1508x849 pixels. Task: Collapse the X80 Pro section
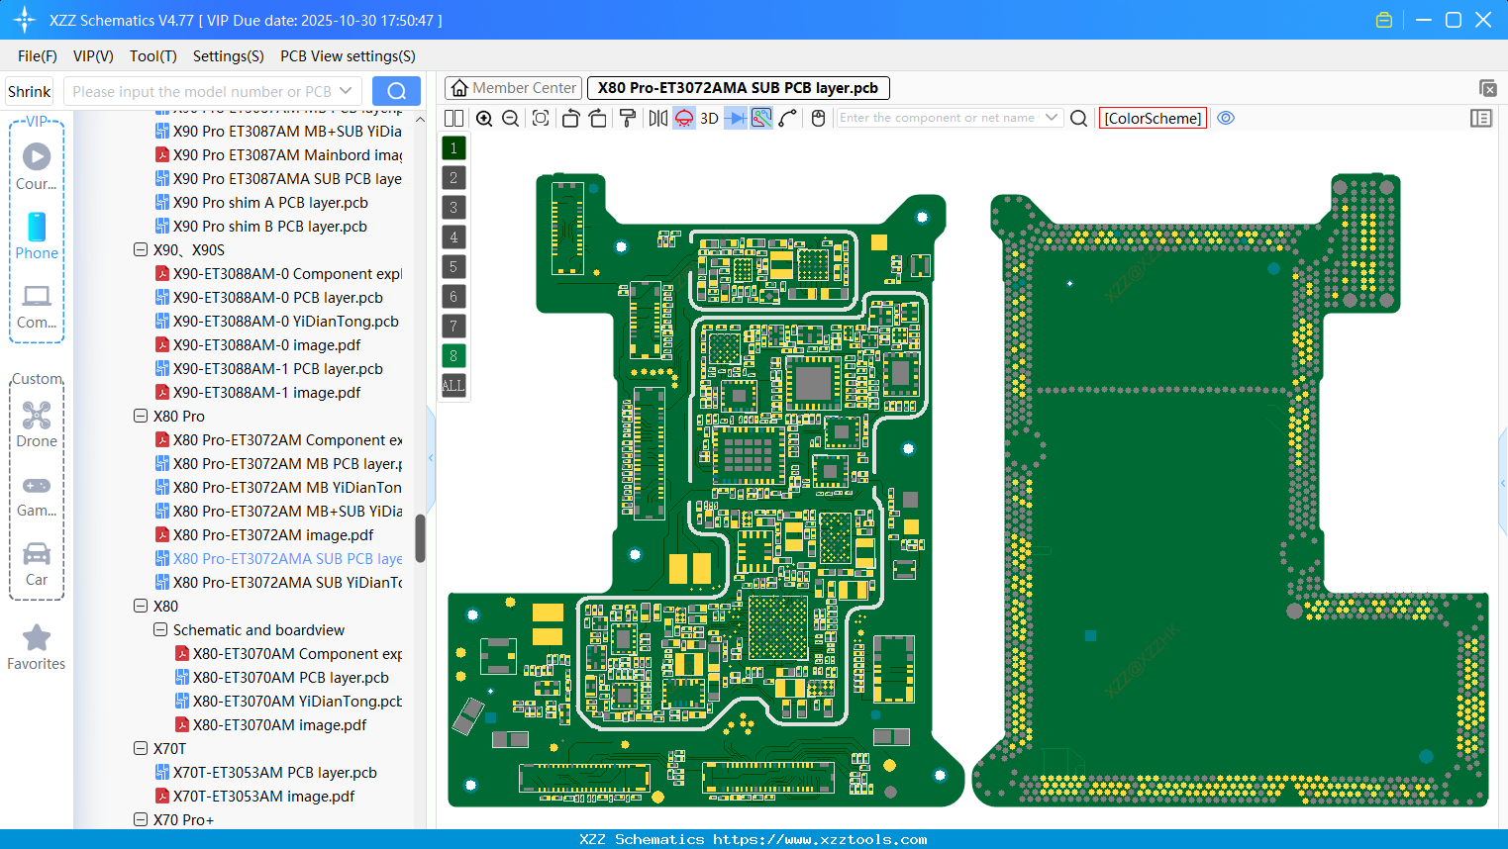pos(141,416)
